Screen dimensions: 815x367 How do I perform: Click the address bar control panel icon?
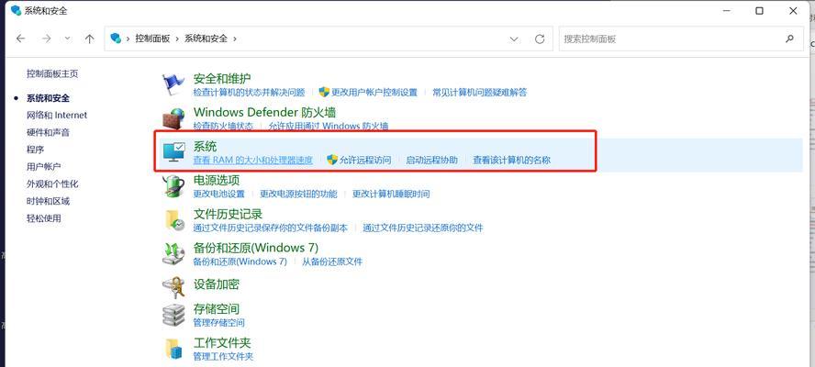(x=116, y=39)
